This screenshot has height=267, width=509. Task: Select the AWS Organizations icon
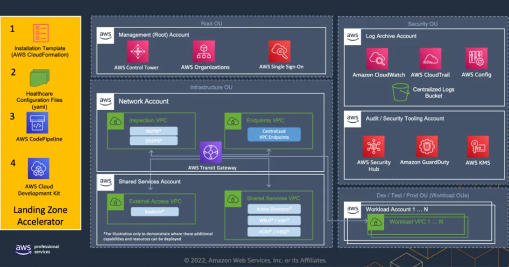(204, 51)
